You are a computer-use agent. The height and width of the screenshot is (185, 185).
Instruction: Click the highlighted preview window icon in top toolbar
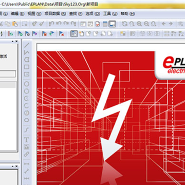pyautogui.click(x=113, y=24)
